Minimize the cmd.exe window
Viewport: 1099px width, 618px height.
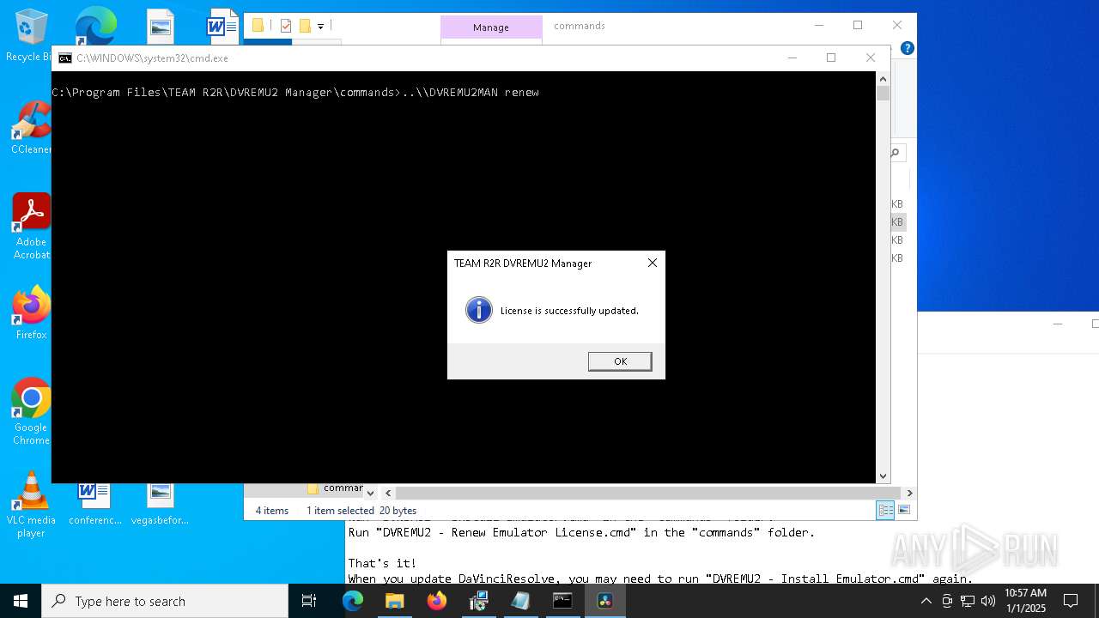[792, 58]
